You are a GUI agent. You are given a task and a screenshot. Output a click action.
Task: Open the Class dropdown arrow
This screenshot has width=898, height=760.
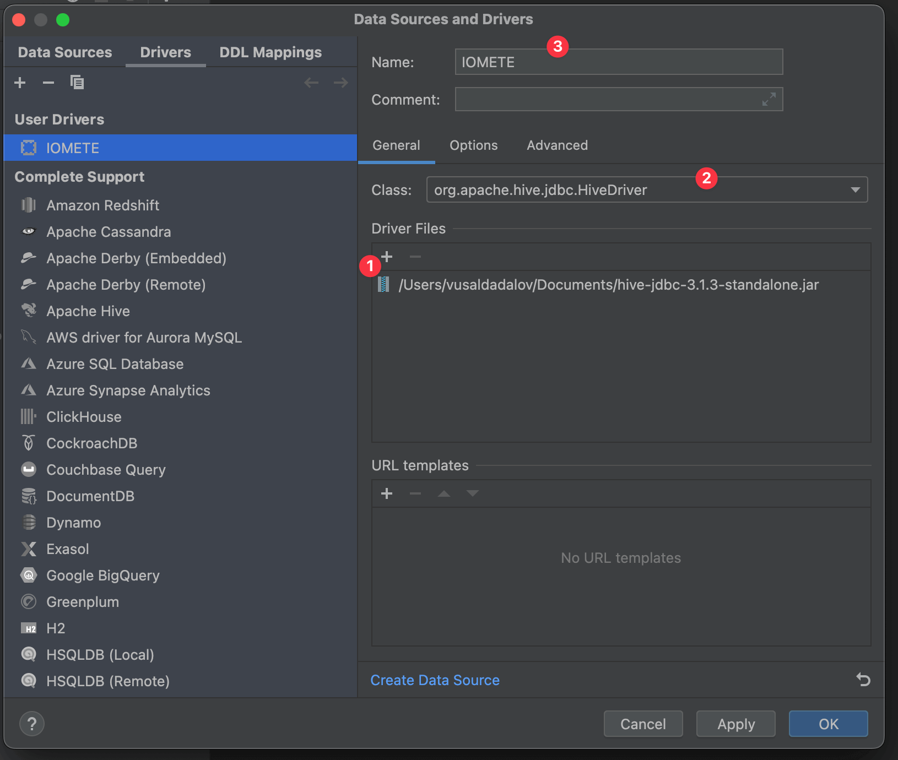click(855, 189)
